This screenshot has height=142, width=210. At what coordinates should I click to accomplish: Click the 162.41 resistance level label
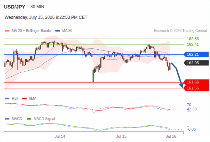[193, 44]
